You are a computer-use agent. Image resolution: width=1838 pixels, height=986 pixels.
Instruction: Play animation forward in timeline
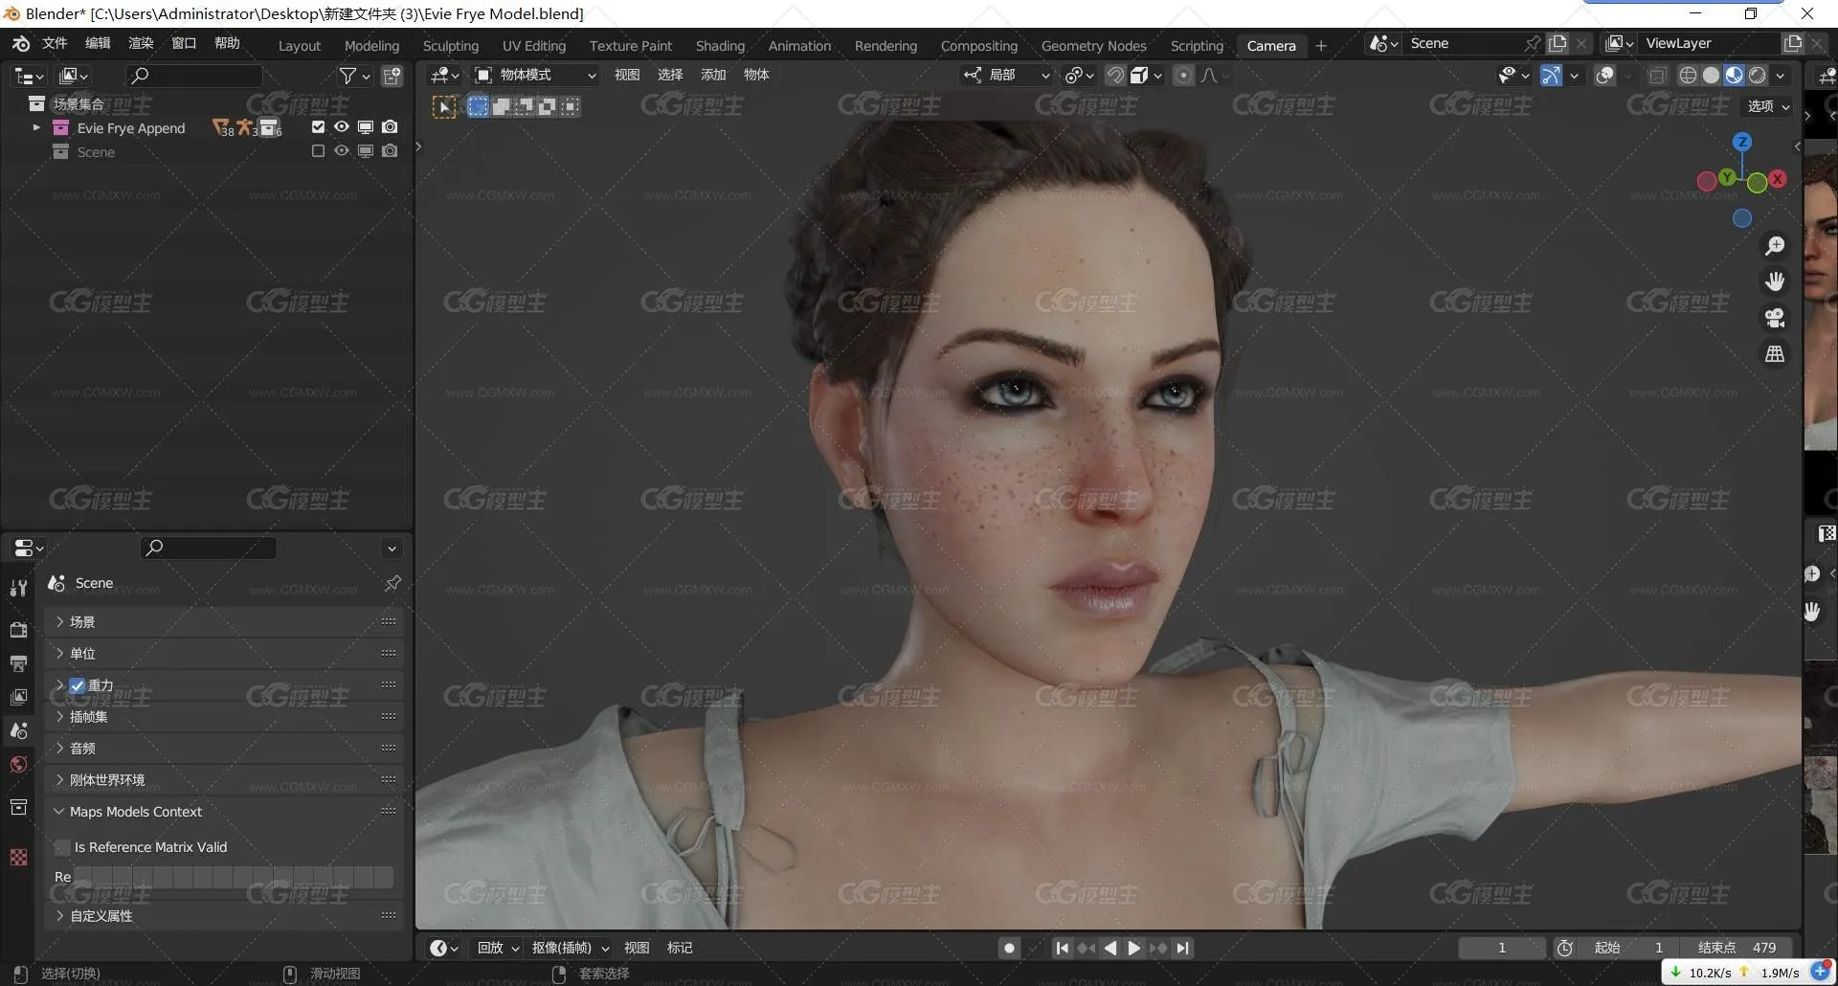coord(1134,948)
